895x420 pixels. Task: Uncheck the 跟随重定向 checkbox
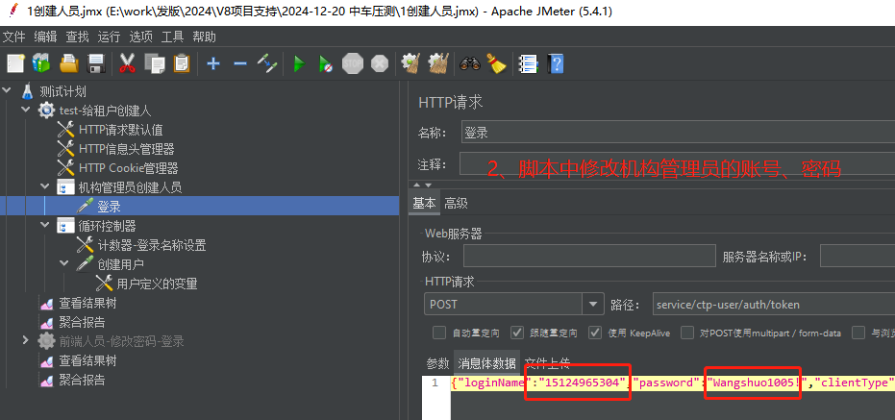(x=517, y=333)
